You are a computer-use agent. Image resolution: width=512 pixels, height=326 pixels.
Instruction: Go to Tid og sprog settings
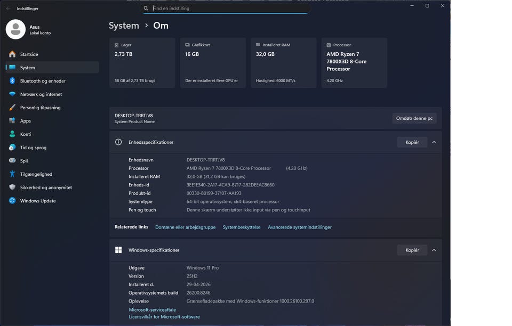click(52, 148)
